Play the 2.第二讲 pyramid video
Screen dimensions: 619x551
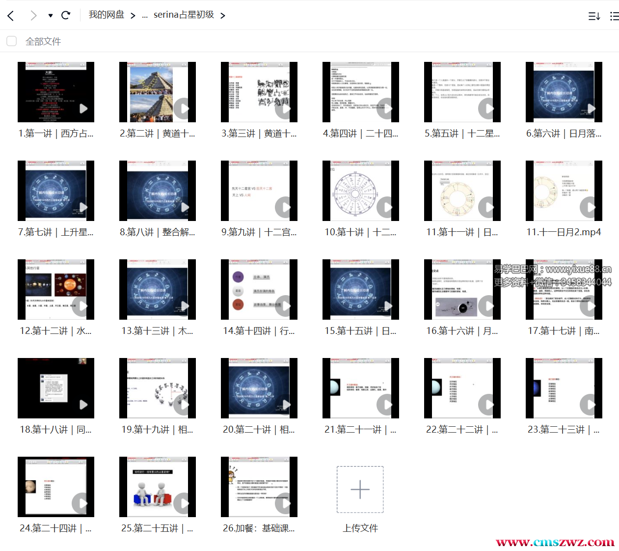(158, 92)
